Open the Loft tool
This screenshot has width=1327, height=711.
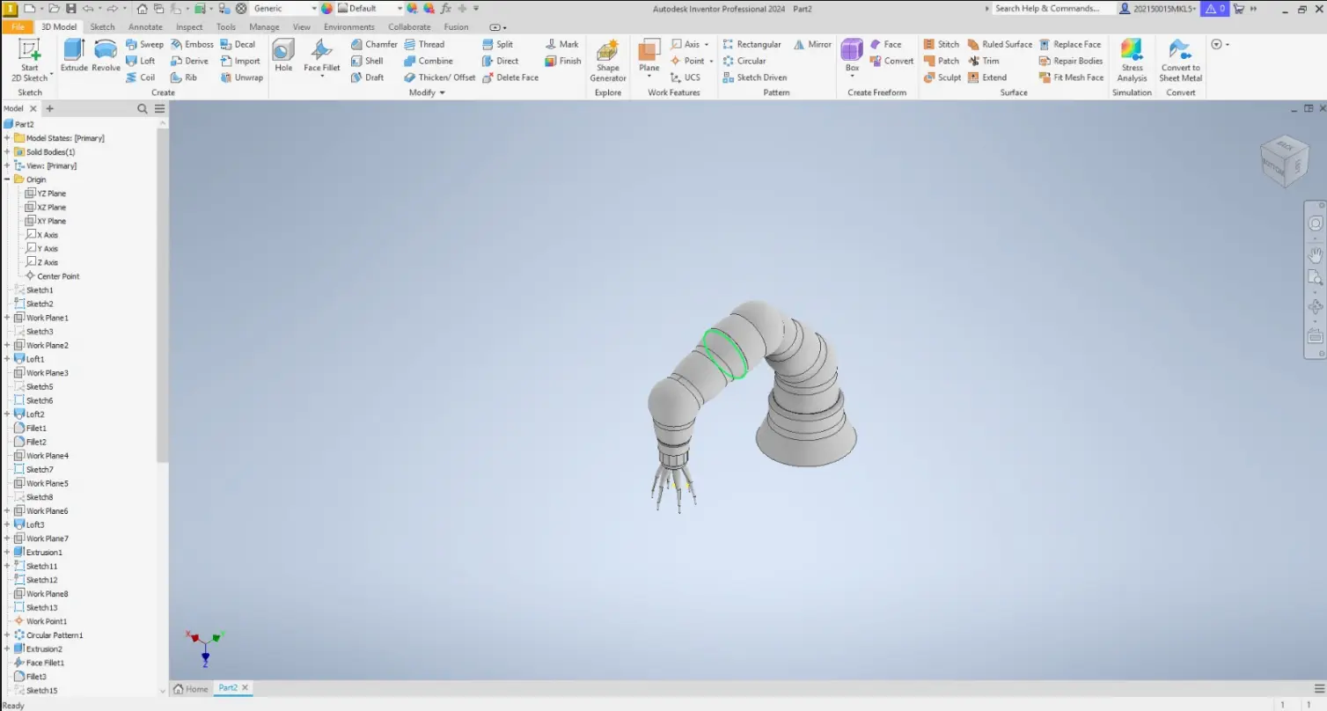[x=142, y=61]
